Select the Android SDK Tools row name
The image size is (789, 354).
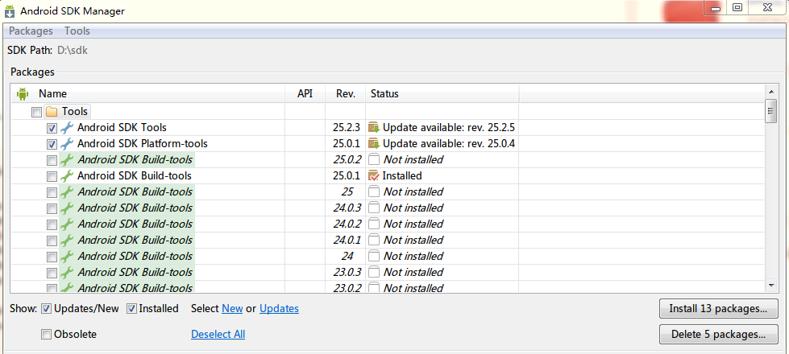(122, 128)
